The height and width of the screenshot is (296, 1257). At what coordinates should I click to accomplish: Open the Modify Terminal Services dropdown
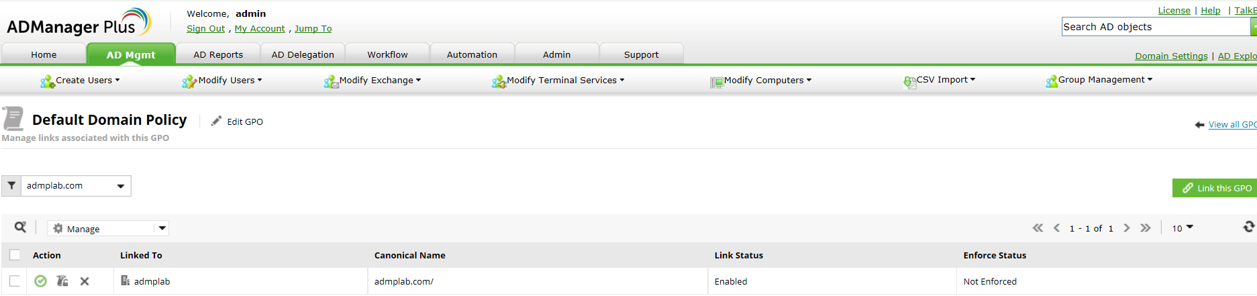tap(565, 80)
